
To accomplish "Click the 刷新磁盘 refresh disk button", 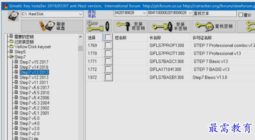I will (x=52, y=26).
